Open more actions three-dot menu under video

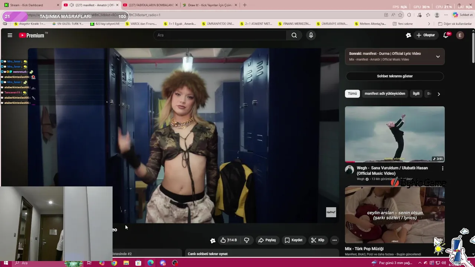click(x=334, y=240)
